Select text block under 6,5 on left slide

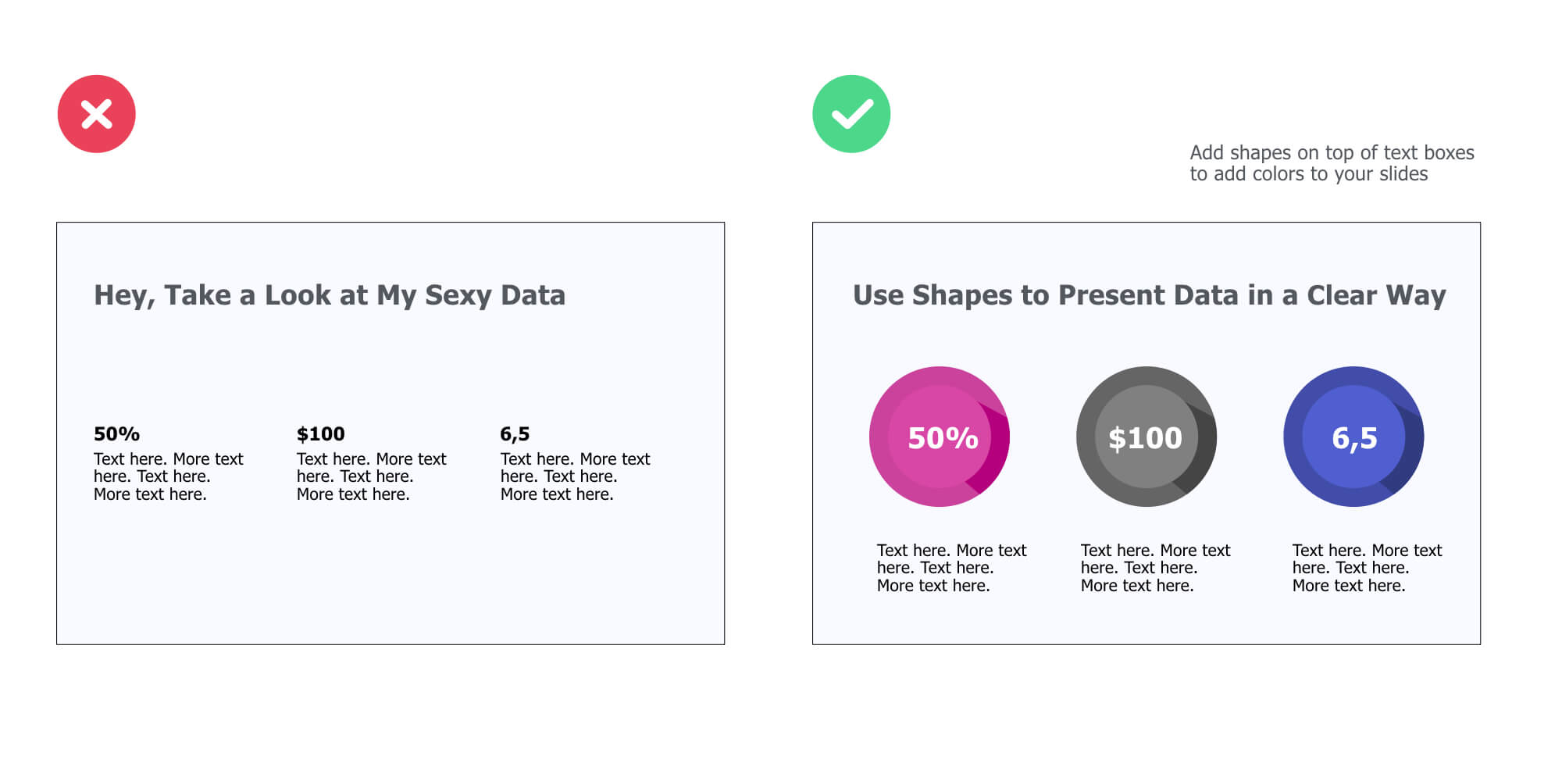pyautogui.click(x=576, y=476)
